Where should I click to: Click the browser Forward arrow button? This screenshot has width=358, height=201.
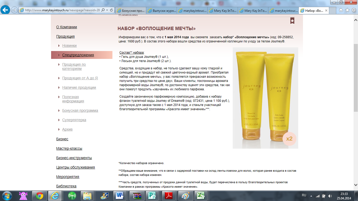(14, 10)
